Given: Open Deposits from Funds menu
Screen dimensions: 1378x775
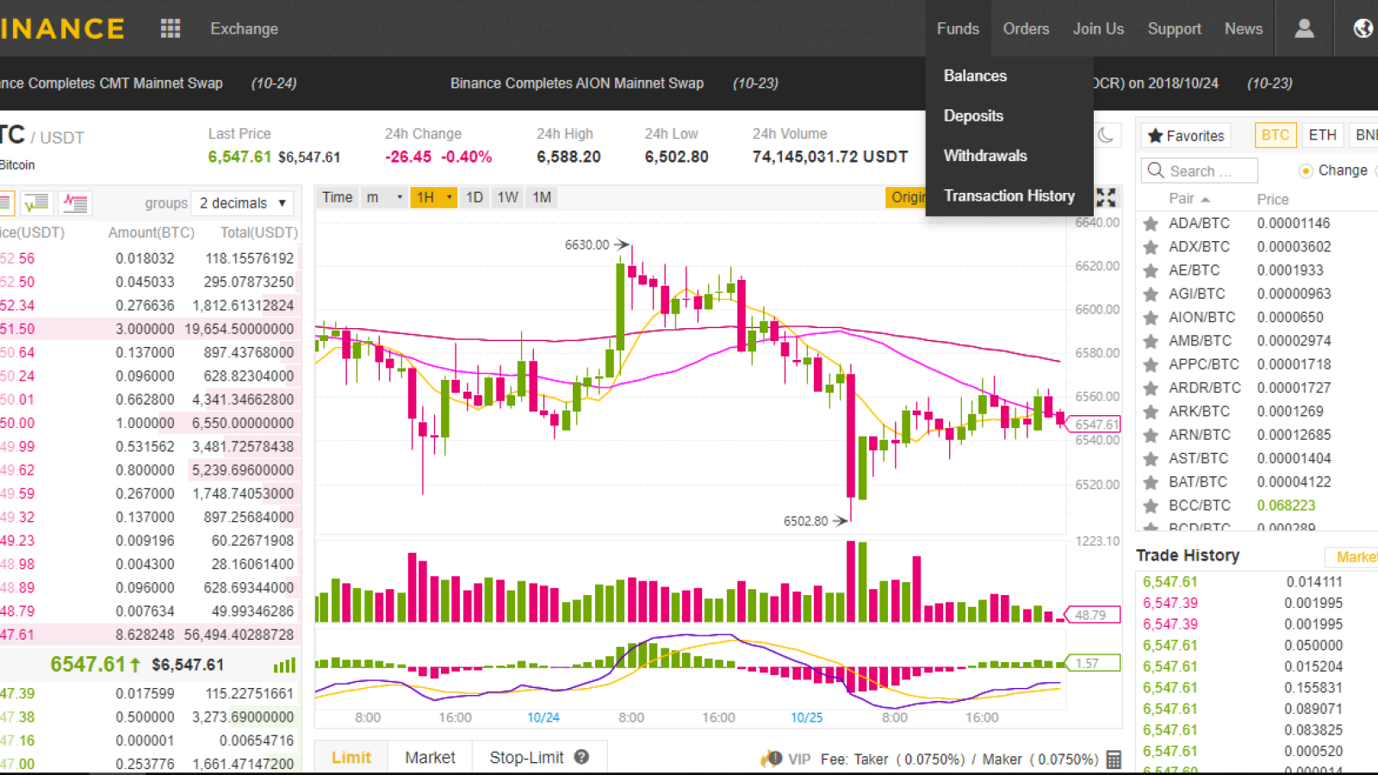Looking at the screenshot, I should [973, 115].
